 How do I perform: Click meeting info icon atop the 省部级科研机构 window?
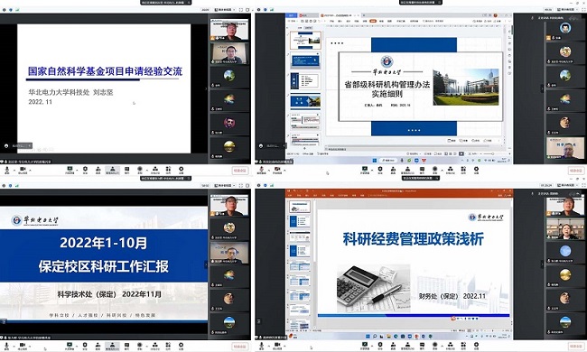pyautogui.click(x=258, y=9)
